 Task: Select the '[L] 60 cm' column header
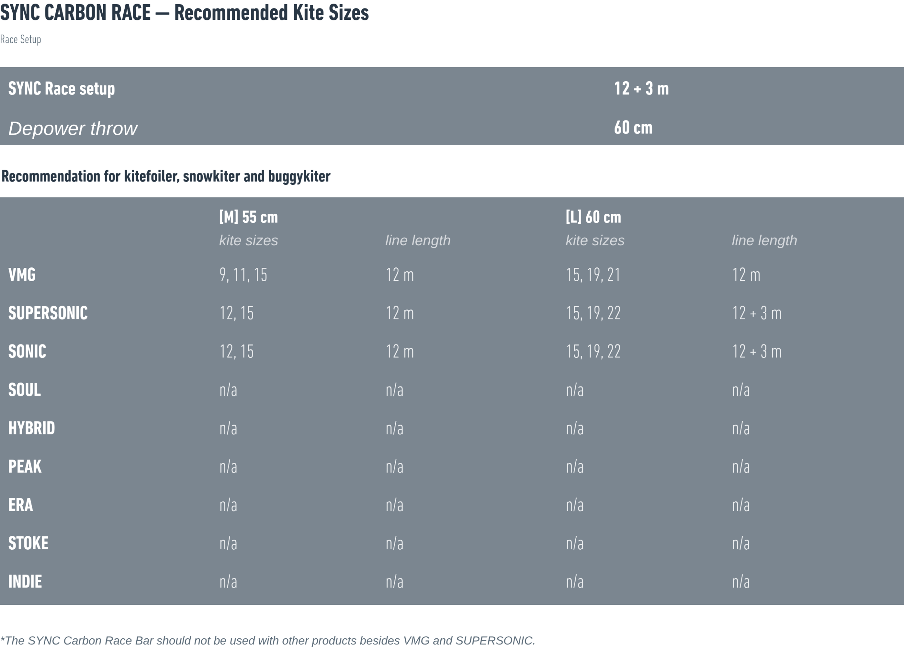pos(594,217)
